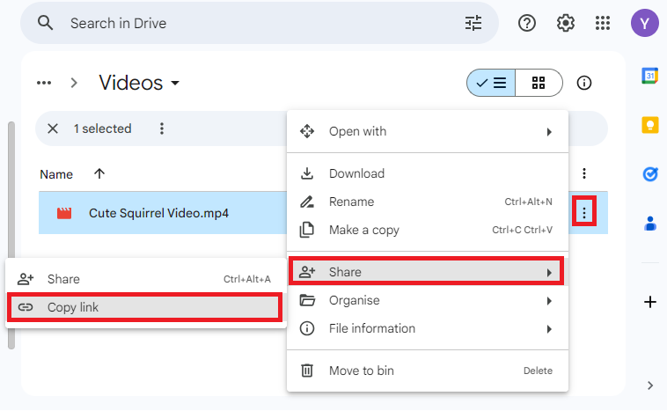The width and height of the screenshot is (667, 411).
Task: Choose Open with in context menu
Action: (x=428, y=131)
